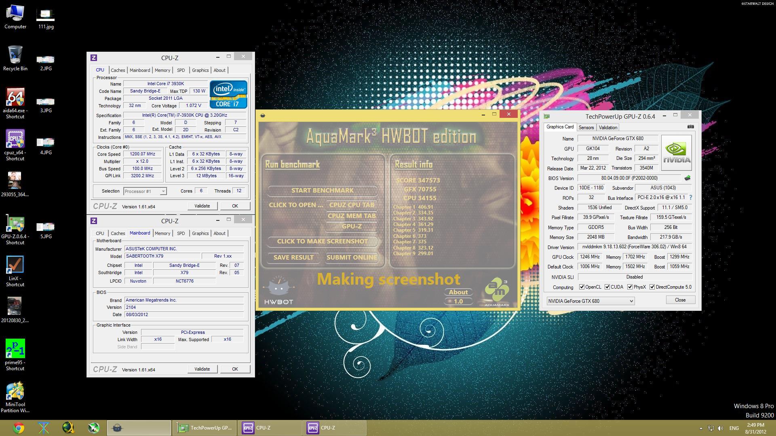The height and width of the screenshot is (436, 776).
Task: Open the 111.jpg desktop file
Action: pyautogui.click(x=46, y=19)
